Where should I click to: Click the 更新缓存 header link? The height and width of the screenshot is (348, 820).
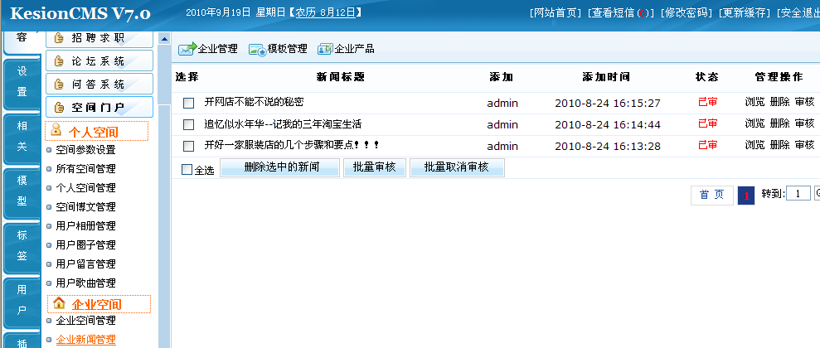pos(745,13)
